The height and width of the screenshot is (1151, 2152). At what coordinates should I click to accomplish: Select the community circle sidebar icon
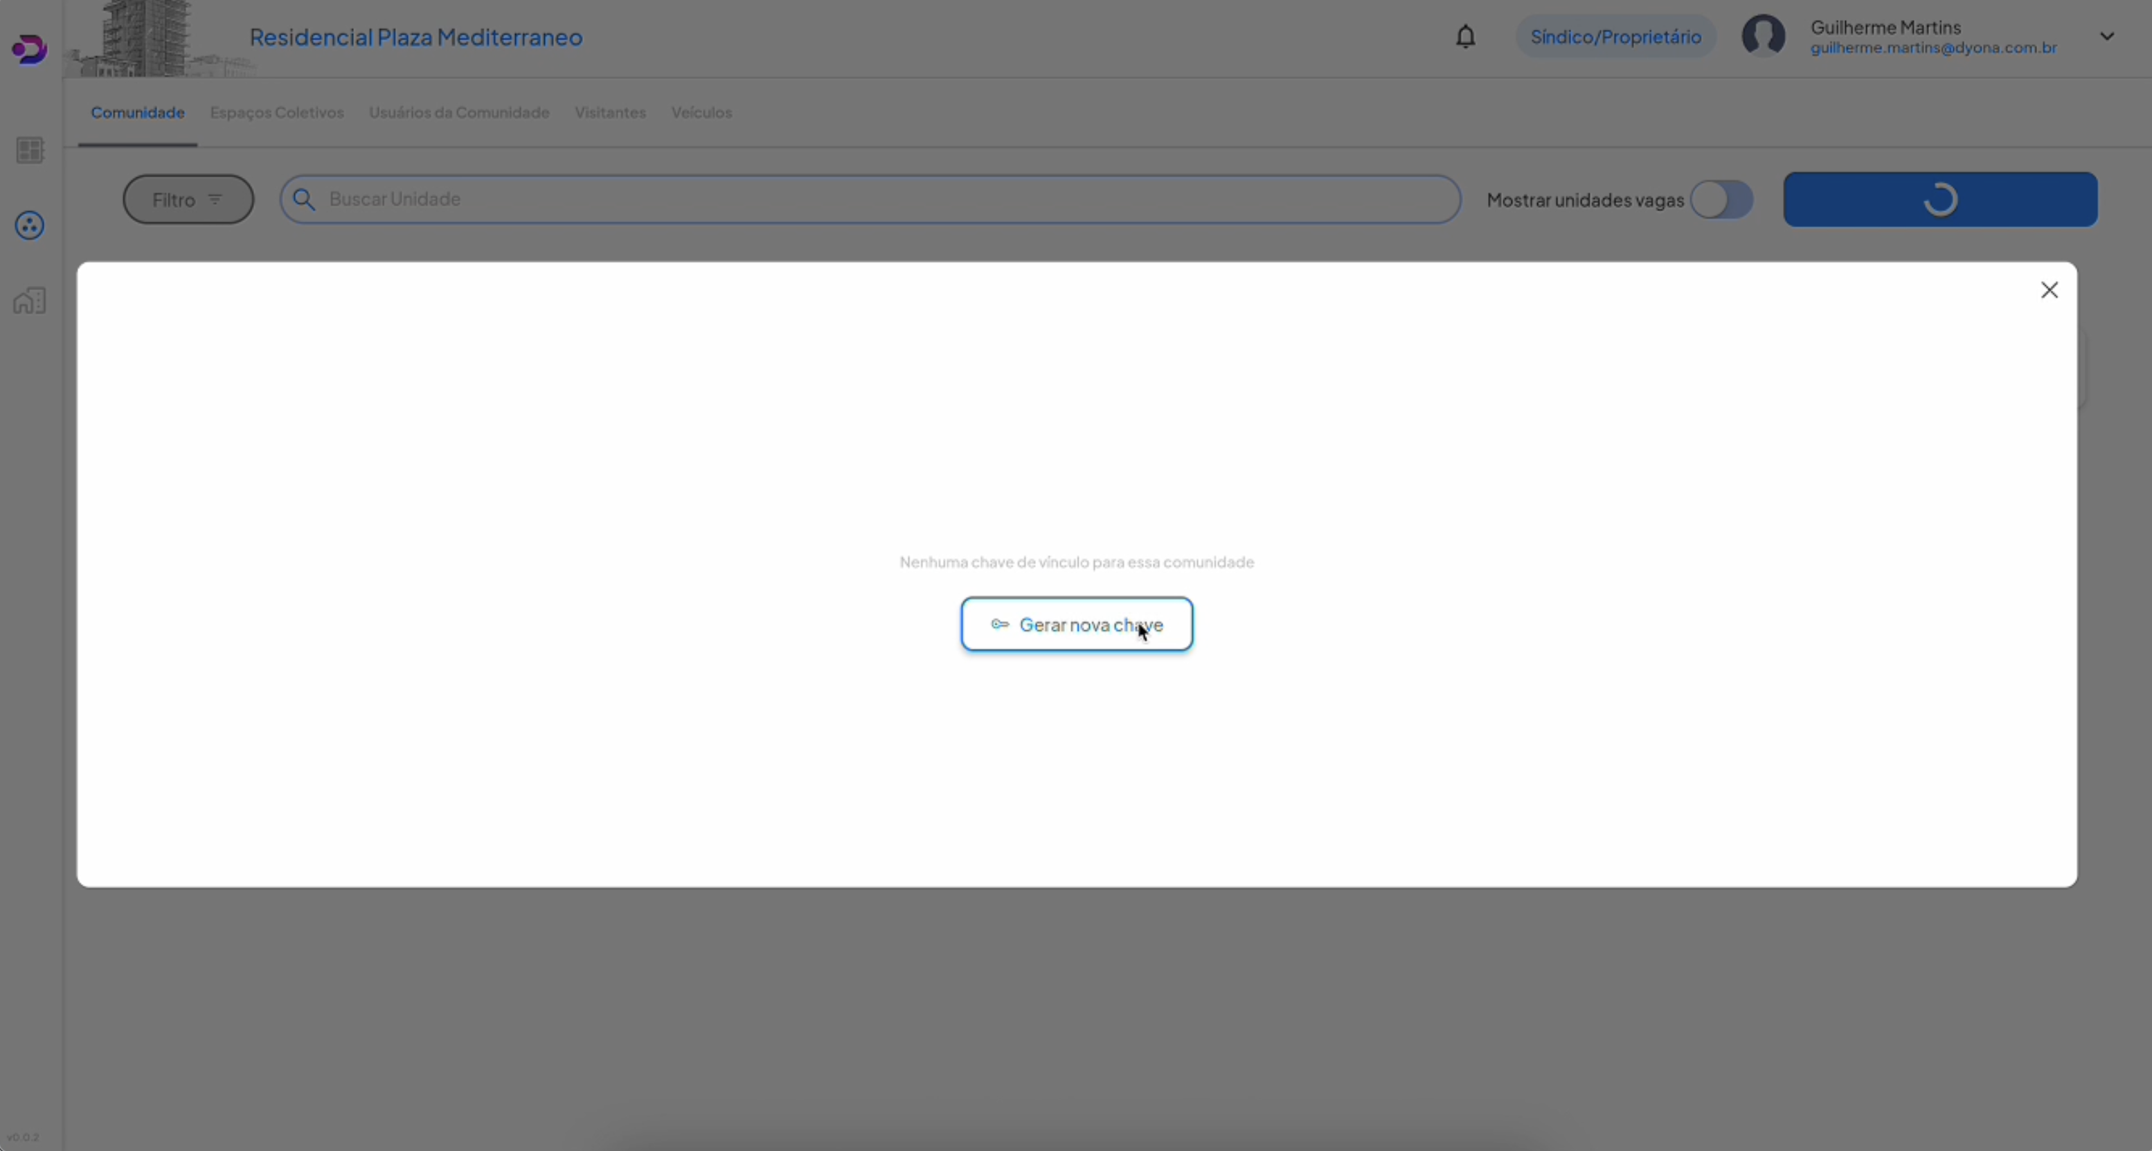click(x=30, y=226)
